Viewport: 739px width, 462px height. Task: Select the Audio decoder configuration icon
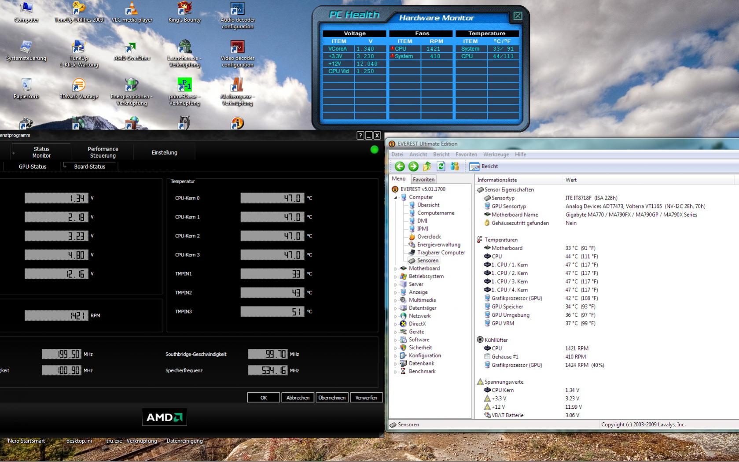coord(237,15)
